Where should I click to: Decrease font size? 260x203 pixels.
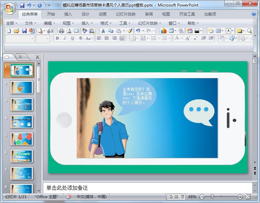(x=195, y=38)
